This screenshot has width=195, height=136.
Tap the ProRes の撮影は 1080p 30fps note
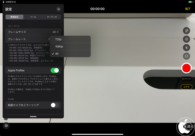31,91
